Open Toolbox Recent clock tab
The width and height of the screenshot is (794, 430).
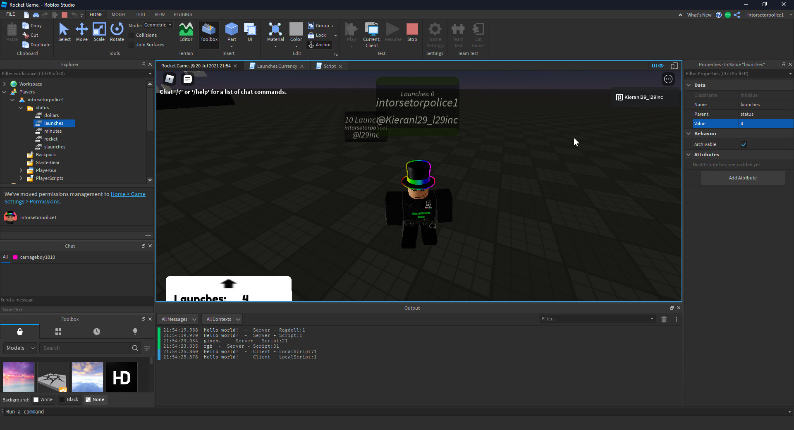pos(97,332)
